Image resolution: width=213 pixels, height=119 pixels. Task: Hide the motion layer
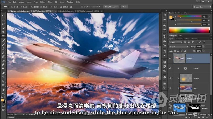click(x=170, y=58)
